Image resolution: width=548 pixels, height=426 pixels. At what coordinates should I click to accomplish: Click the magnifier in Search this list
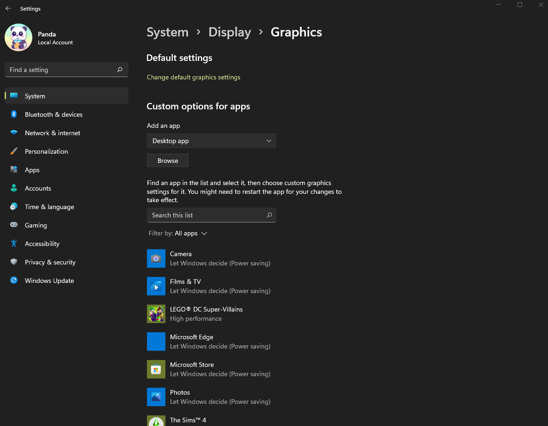tap(269, 215)
